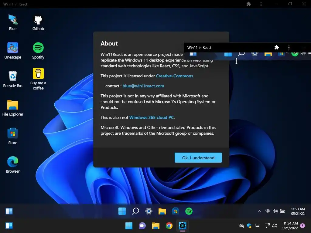Open the Blue desktop icon
Screen dimensions: 311x233
[13, 22]
